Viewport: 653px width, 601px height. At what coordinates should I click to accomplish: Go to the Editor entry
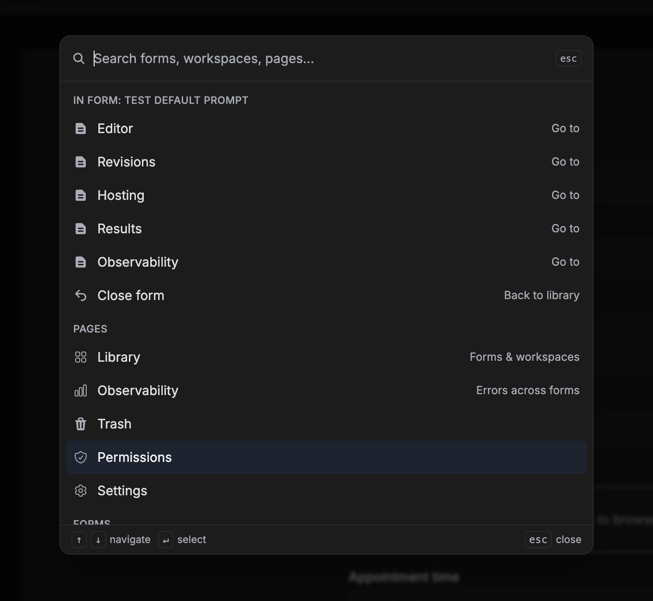[x=326, y=128]
